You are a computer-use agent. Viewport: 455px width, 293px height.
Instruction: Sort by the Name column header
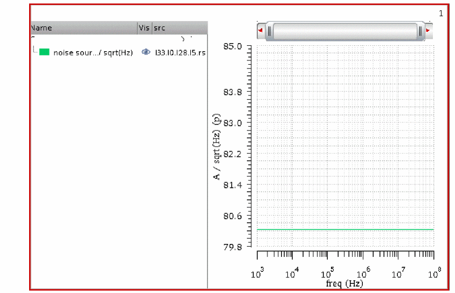point(84,28)
